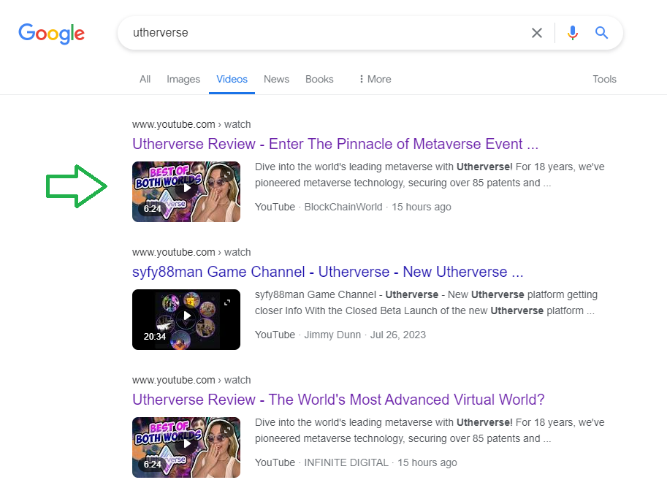Viewport: 667px width, 488px height.
Task: Click the Jimmy Dunn uploader name
Action: point(332,335)
